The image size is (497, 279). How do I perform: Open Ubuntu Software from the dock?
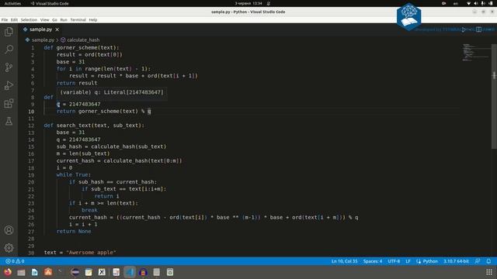pyautogui.click(x=48, y=272)
